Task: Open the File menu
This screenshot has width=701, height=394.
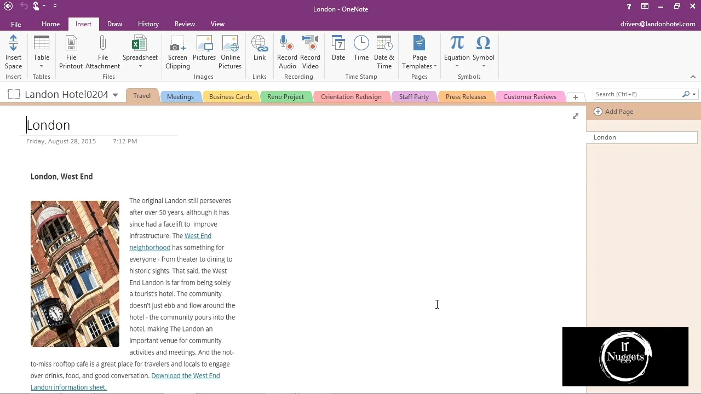Action: (x=16, y=24)
